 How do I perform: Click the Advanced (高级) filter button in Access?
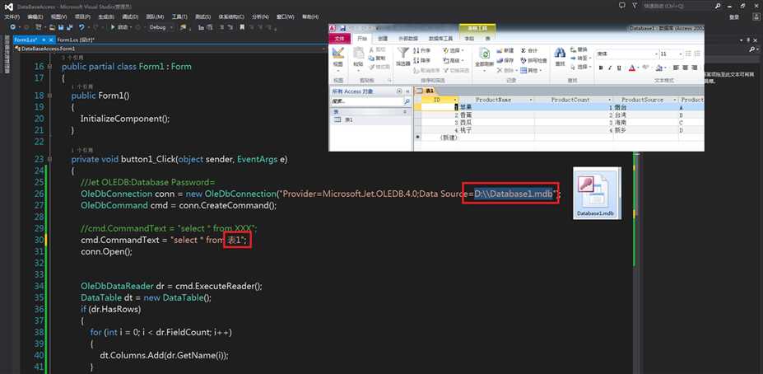pyautogui.click(x=454, y=60)
